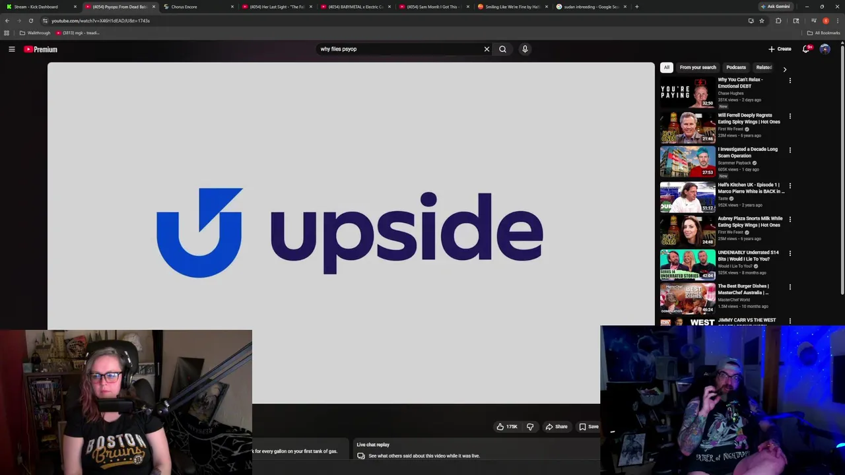
Task: Dislike the video with thumbs down
Action: (530, 427)
